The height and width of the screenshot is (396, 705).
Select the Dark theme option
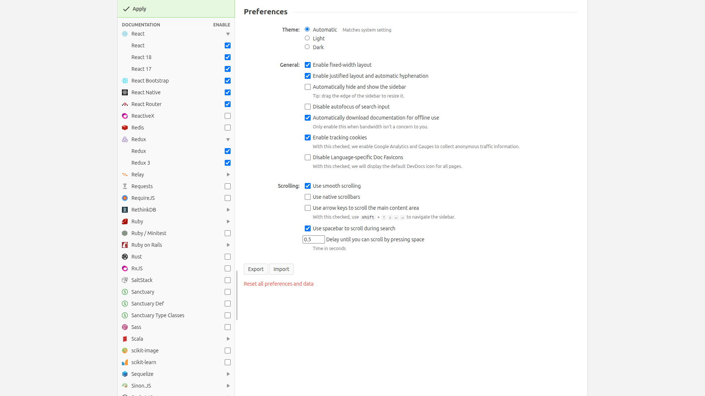point(307,47)
